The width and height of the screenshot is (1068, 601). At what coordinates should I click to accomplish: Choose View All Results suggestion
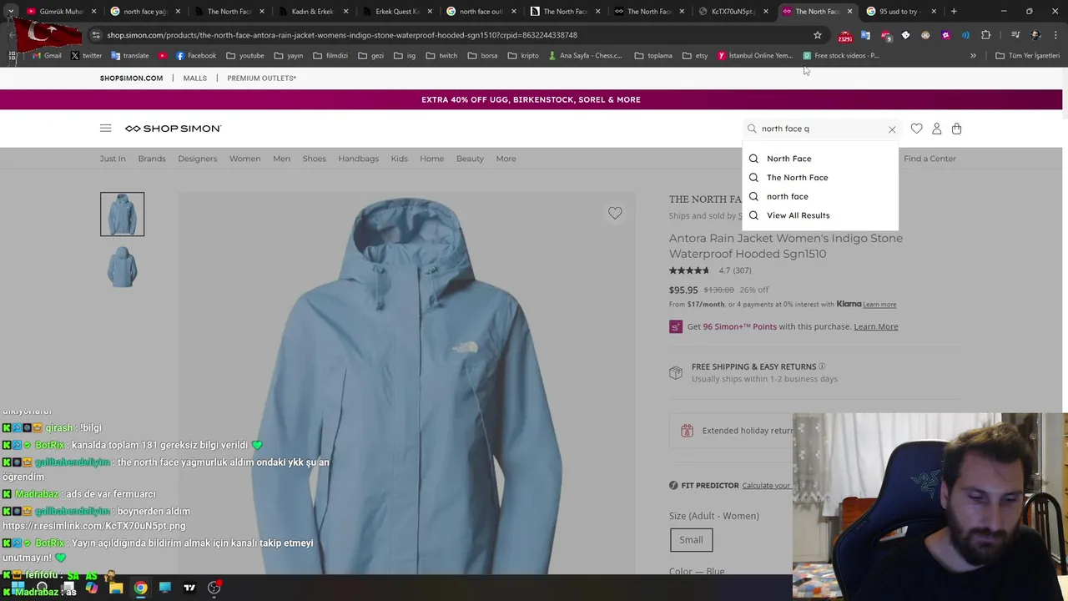pos(798,215)
